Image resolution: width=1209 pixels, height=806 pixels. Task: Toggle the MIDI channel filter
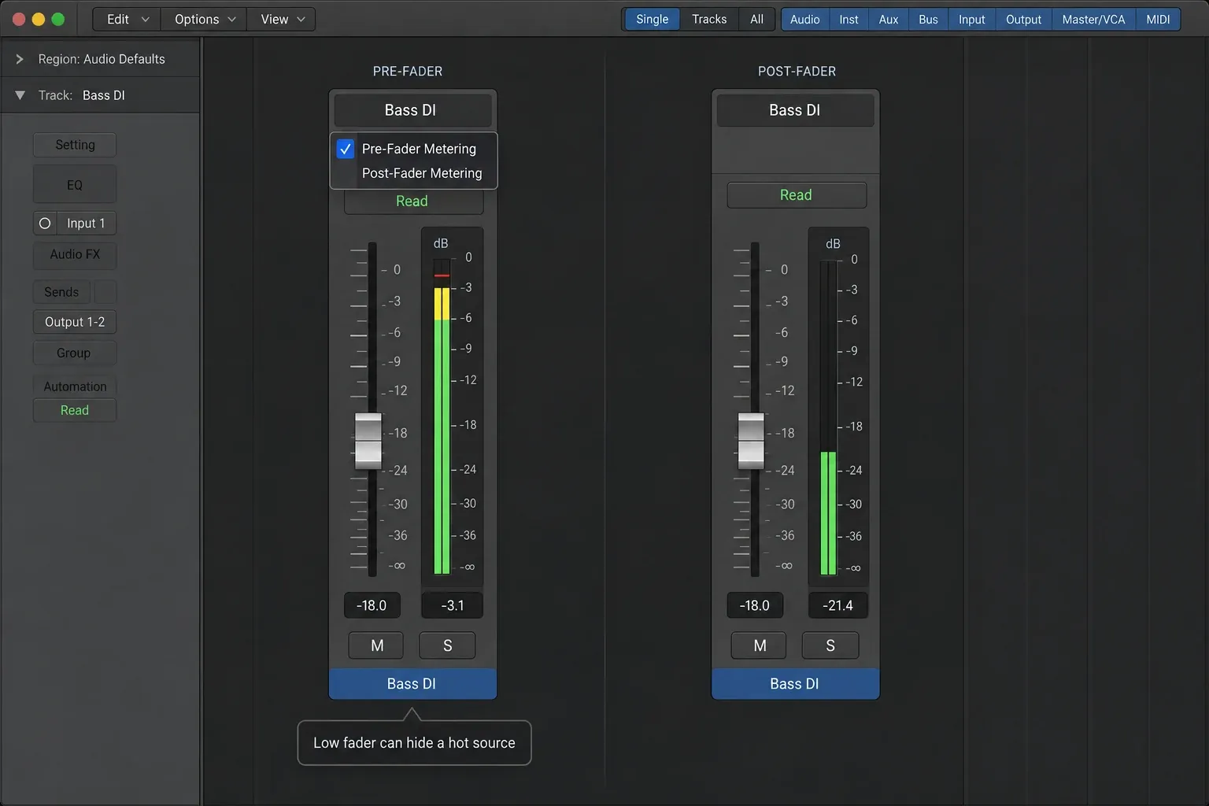(x=1158, y=20)
